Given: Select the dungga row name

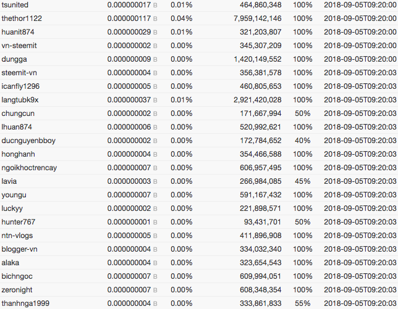Looking at the screenshot, I should (x=14, y=59).
